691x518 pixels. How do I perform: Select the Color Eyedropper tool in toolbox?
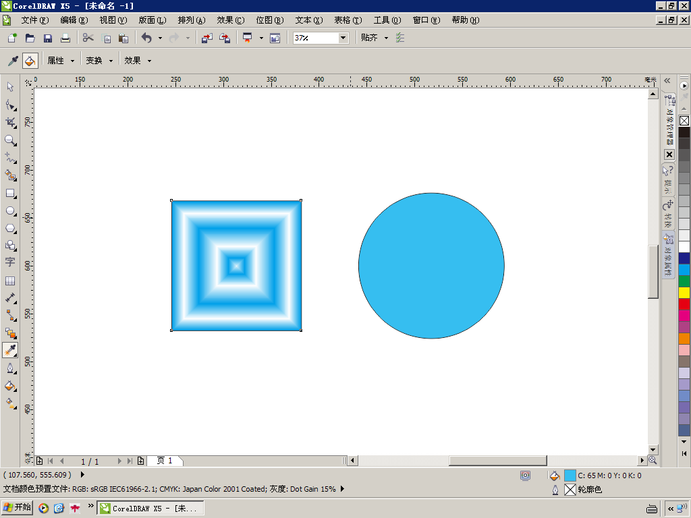click(x=10, y=350)
